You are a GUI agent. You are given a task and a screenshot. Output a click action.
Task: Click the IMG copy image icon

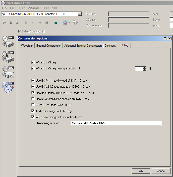click(x=8, y=72)
